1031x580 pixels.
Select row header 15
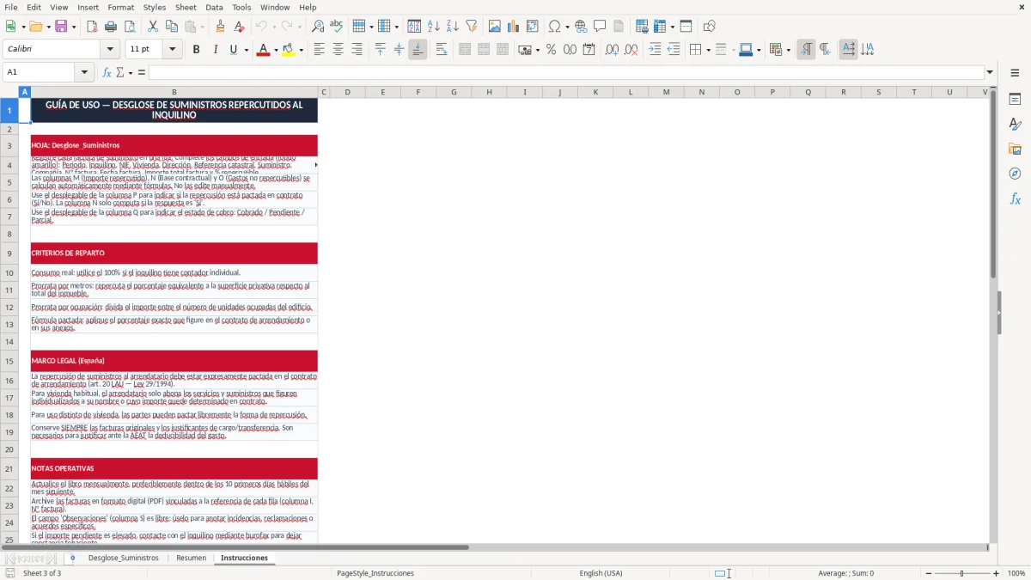click(9, 361)
